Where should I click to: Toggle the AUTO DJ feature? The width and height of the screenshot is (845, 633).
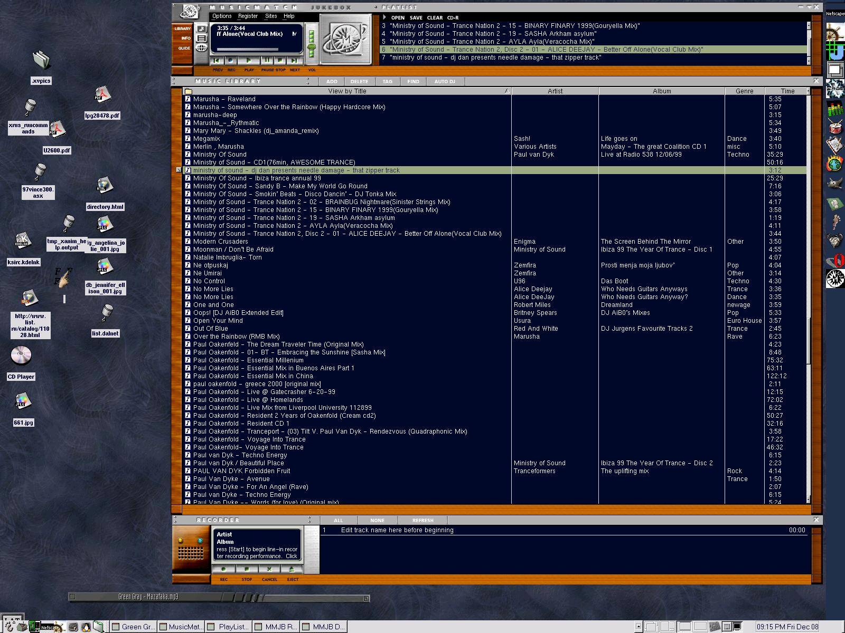[x=444, y=81]
